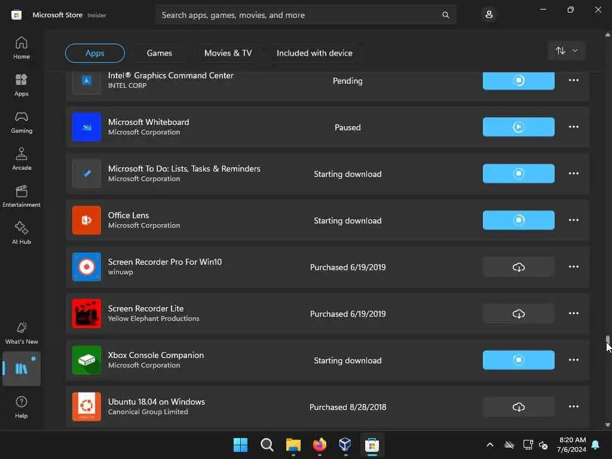Open Help in the sidebar
Viewport: 612px width, 459px height.
[x=22, y=406]
